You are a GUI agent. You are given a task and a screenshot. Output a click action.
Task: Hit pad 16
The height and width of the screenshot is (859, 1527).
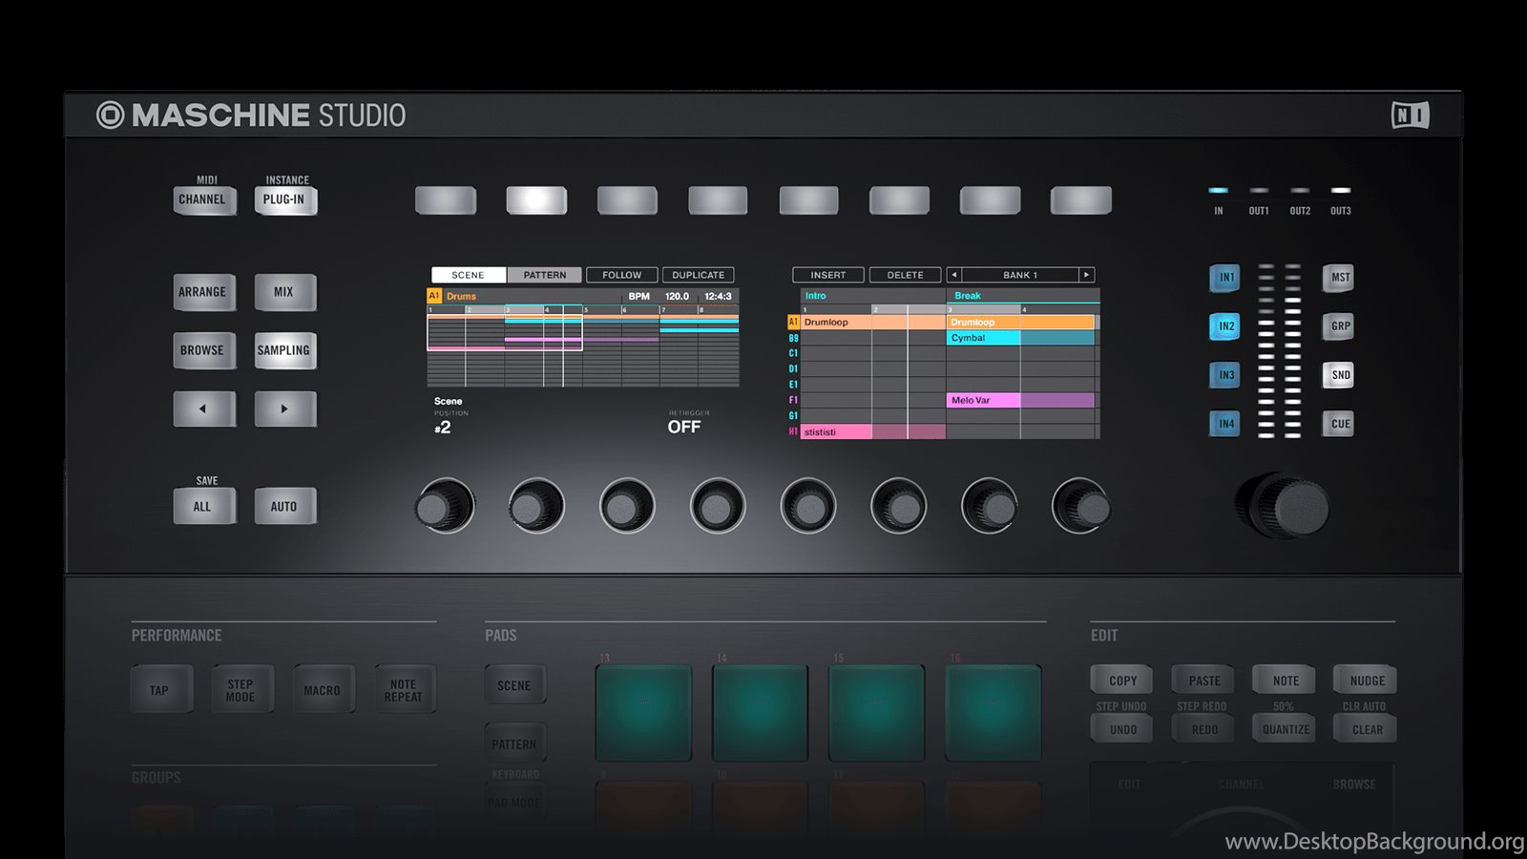[994, 713]
